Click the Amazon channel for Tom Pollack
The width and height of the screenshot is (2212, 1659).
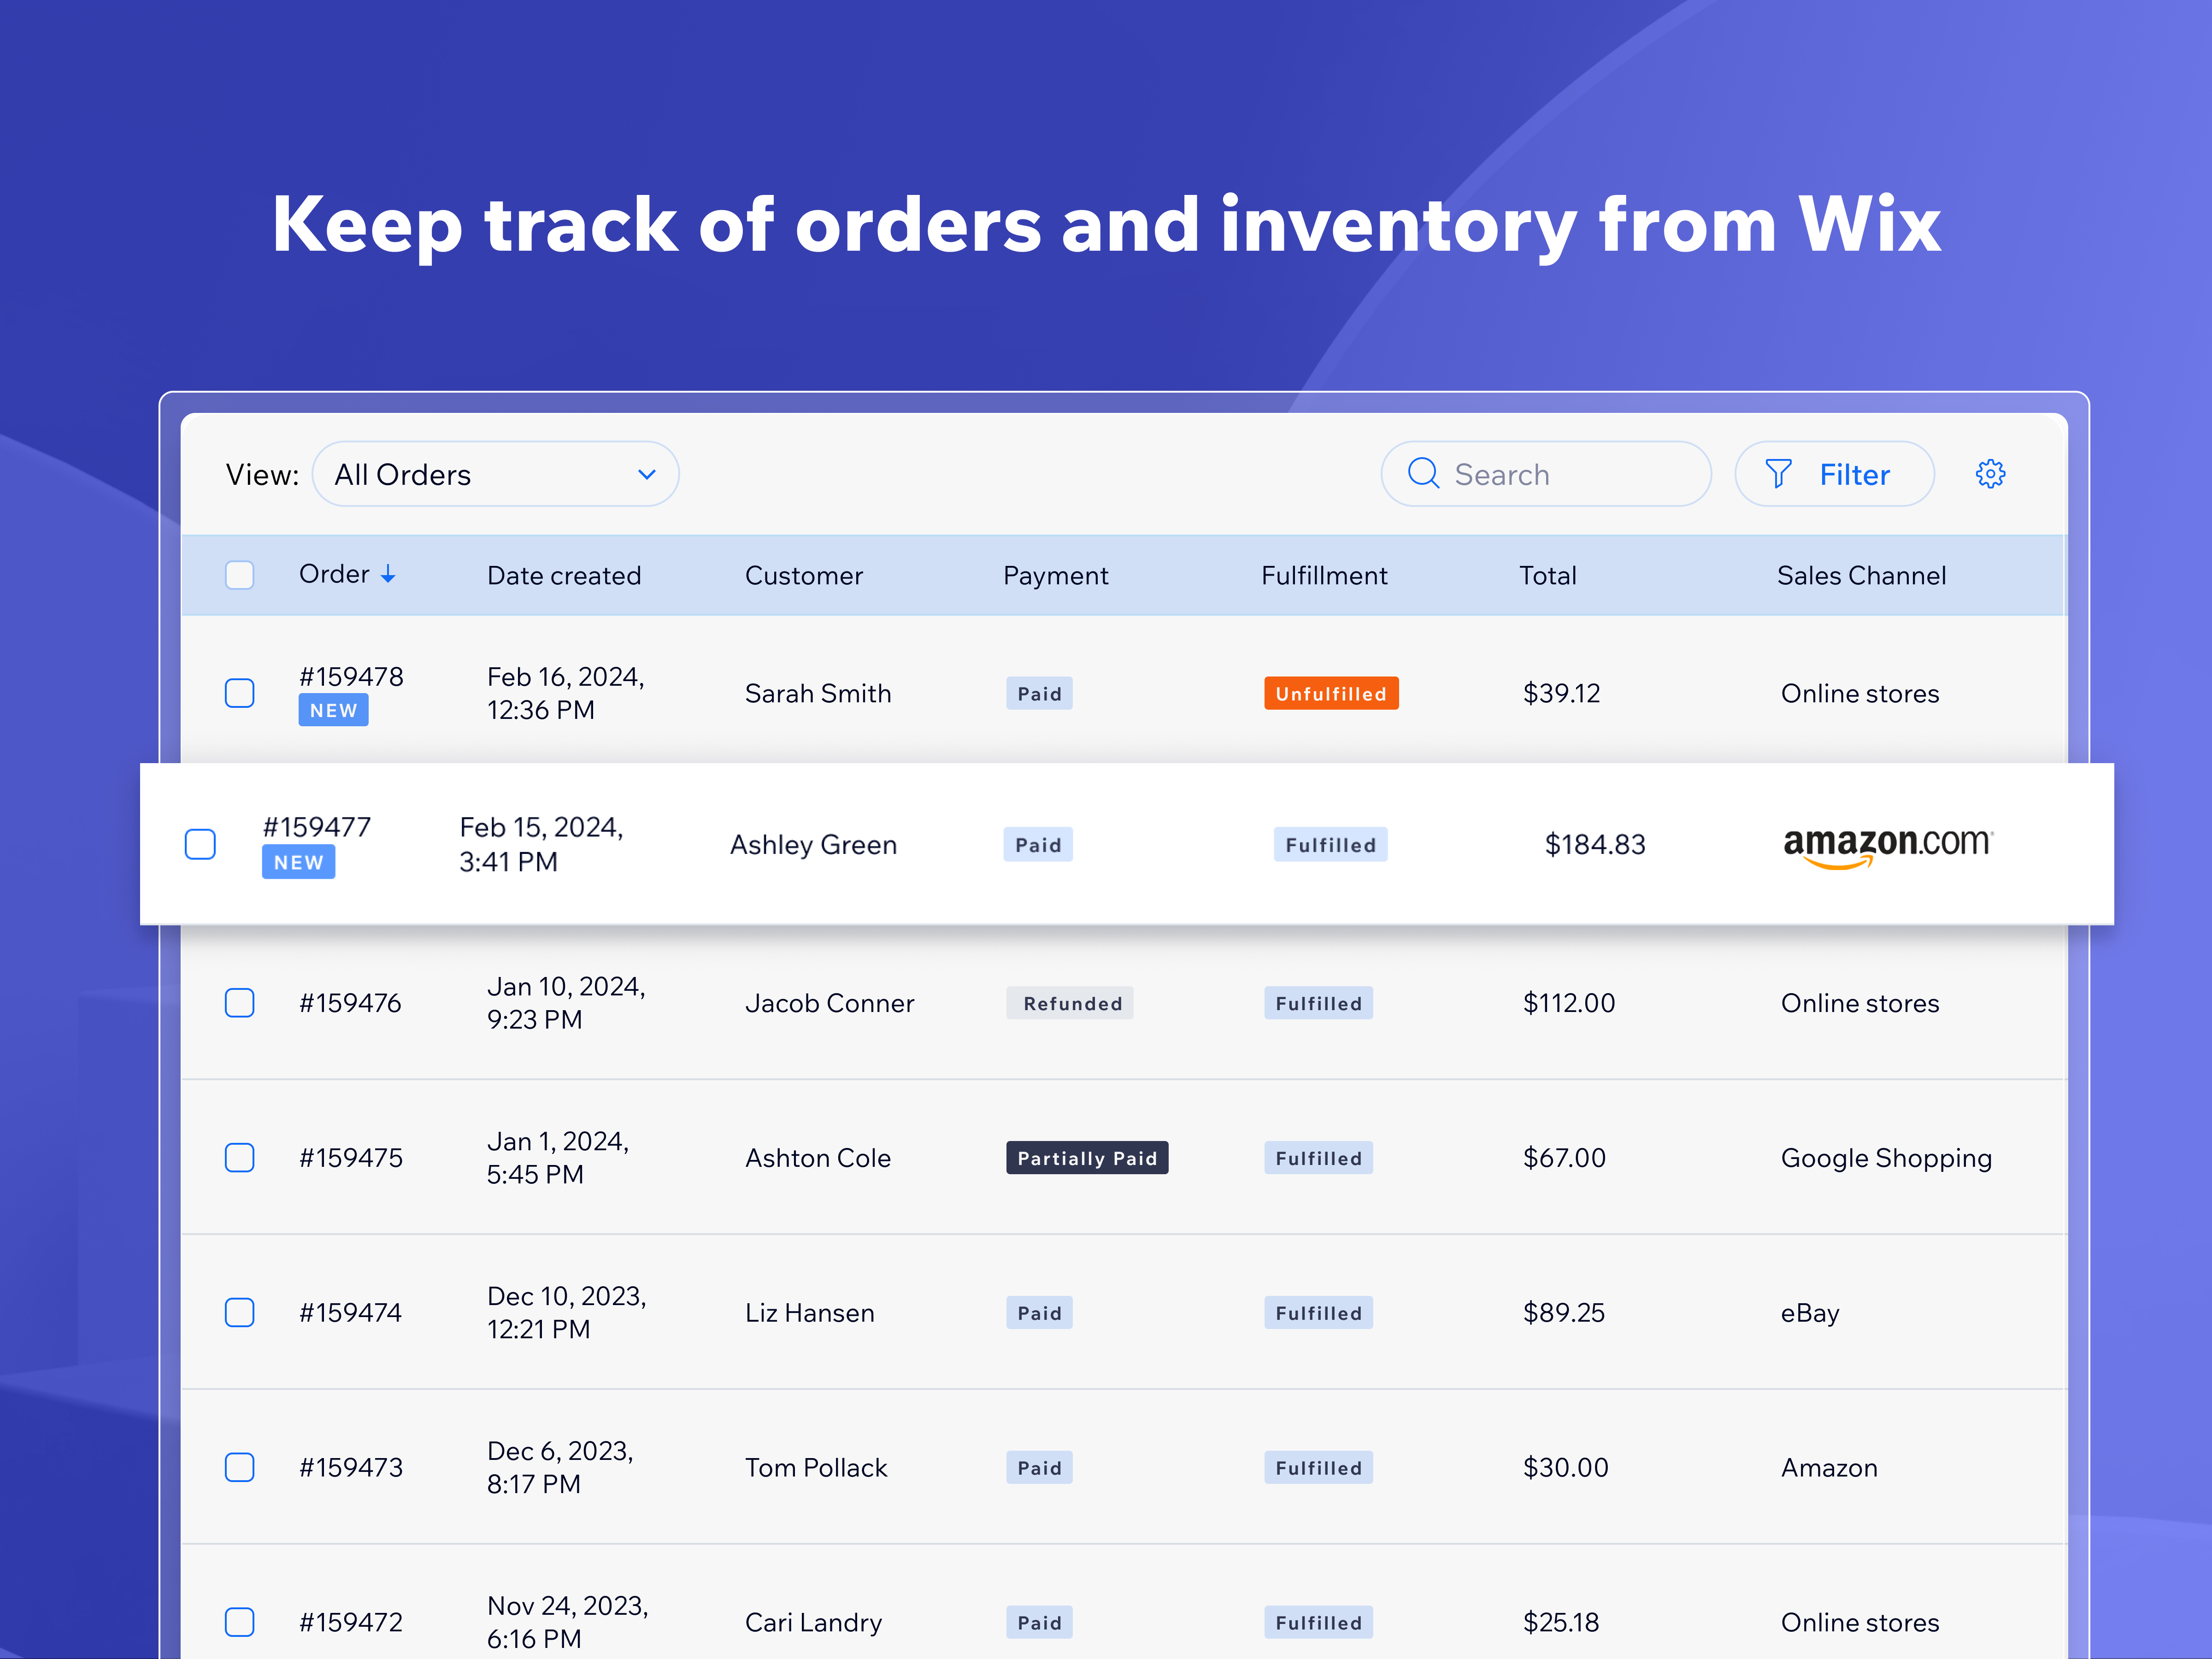click(x=1829, y=1468)
